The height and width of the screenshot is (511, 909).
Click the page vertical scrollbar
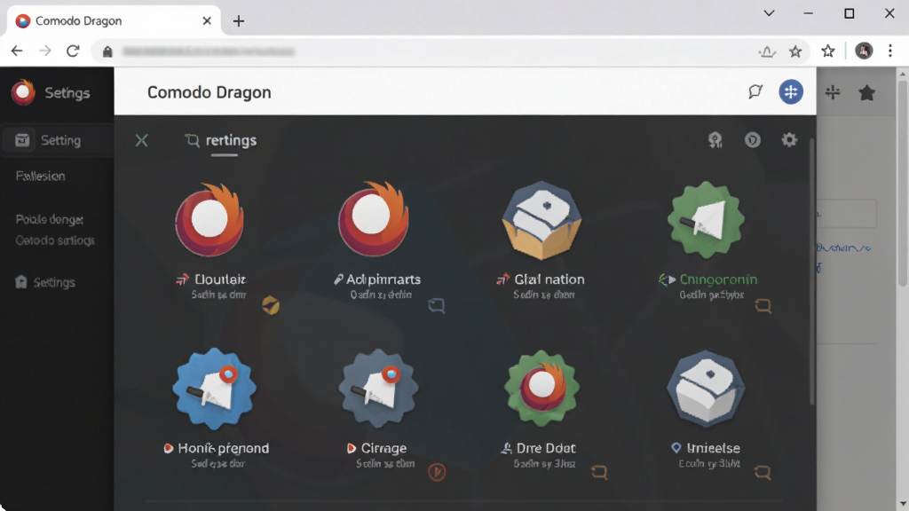(902, 183)
